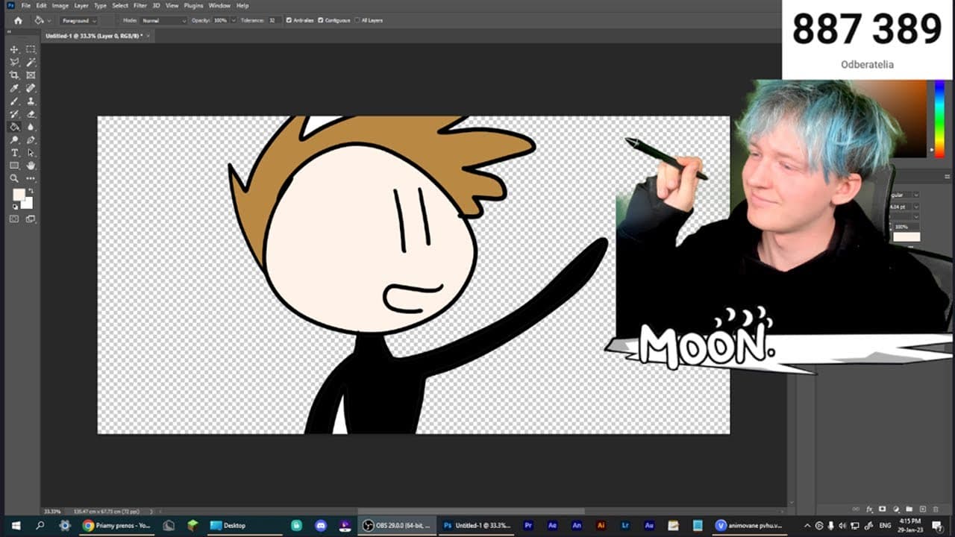This screenshot has width=955, height=537.
Task: Open the Foreground fill source dropdown
Action: 78,20
